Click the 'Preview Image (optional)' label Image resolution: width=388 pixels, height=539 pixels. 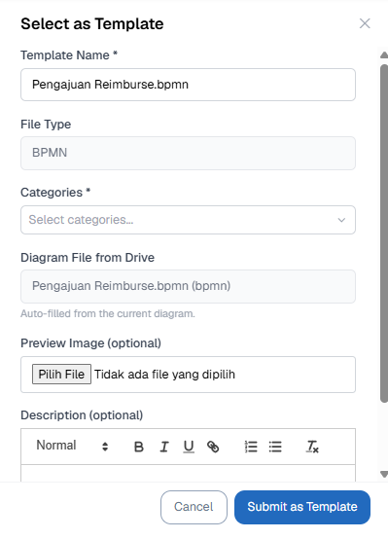pyautogui.click(x=90, y=343)
